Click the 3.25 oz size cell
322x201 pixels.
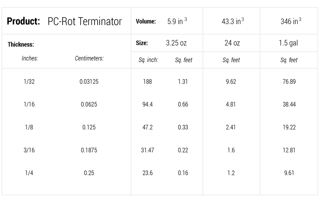pyautogui.click(x=176, y=43)
